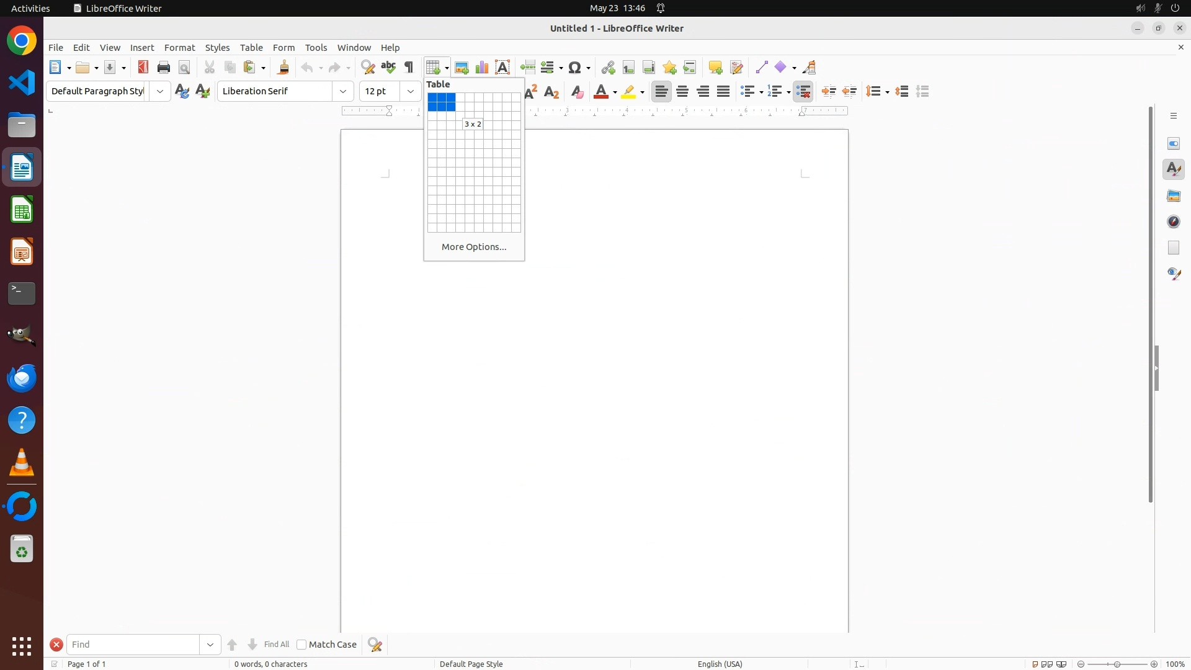Open the Tools menu
The width and height of the screenshot is (1191, 670).
tap(316, 48)
